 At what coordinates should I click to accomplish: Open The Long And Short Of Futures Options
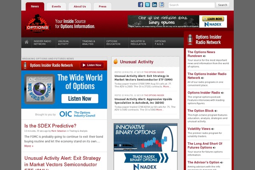coord(205,145)
